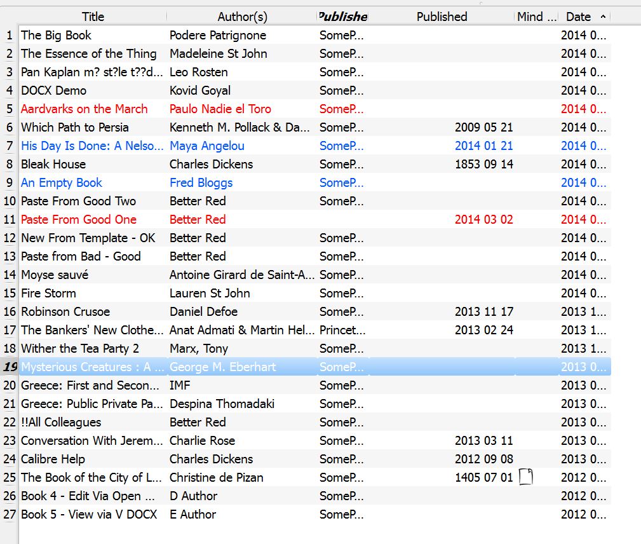Viewport: 641px width, 544px height.
Task: Select 'Book 5 - View via V DOCX'
Action: point(89,514)
